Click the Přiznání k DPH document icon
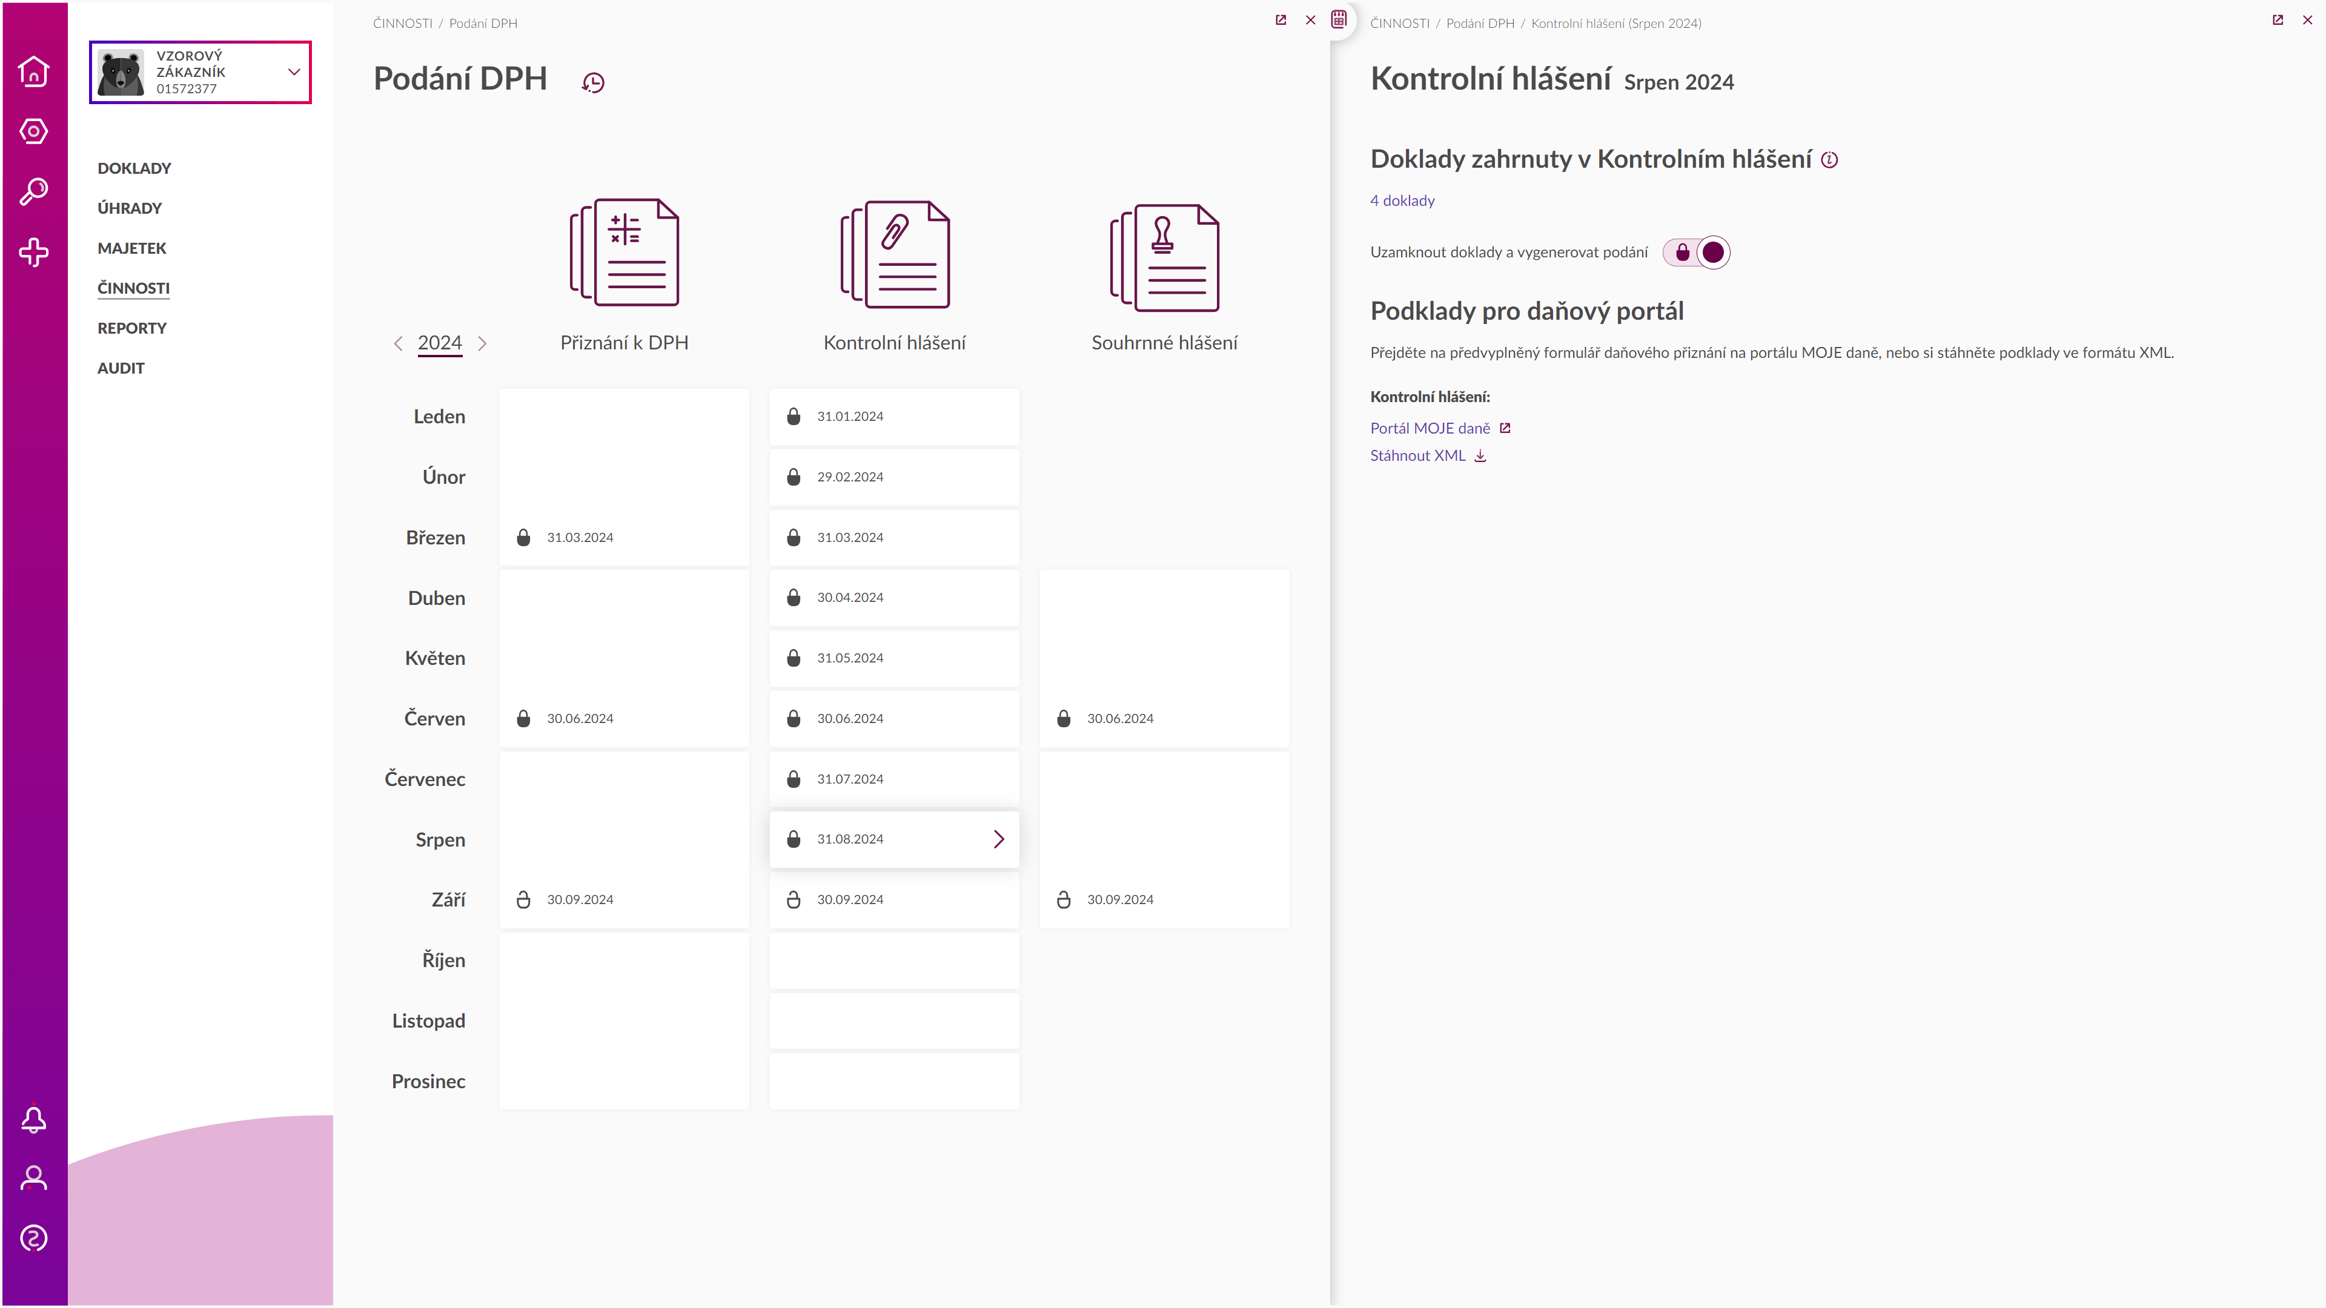The image size is (2326, 1308). (625, 253)
